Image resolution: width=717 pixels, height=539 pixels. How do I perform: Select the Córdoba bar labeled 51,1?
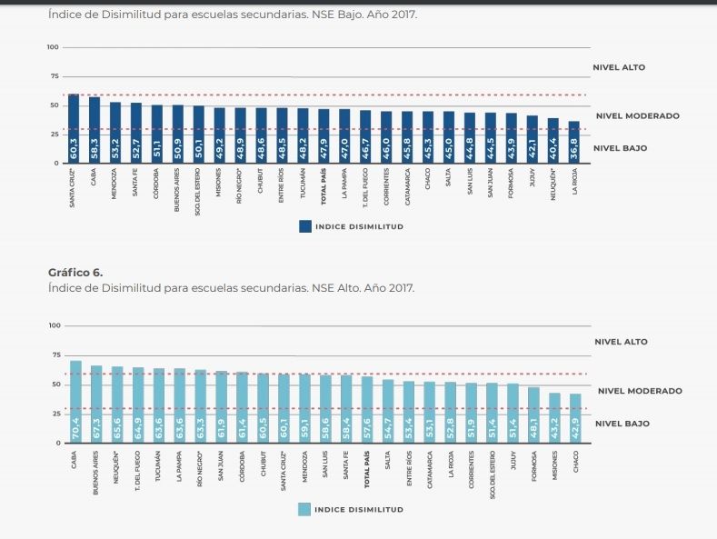pyautogui.click(x=157, y=134)
